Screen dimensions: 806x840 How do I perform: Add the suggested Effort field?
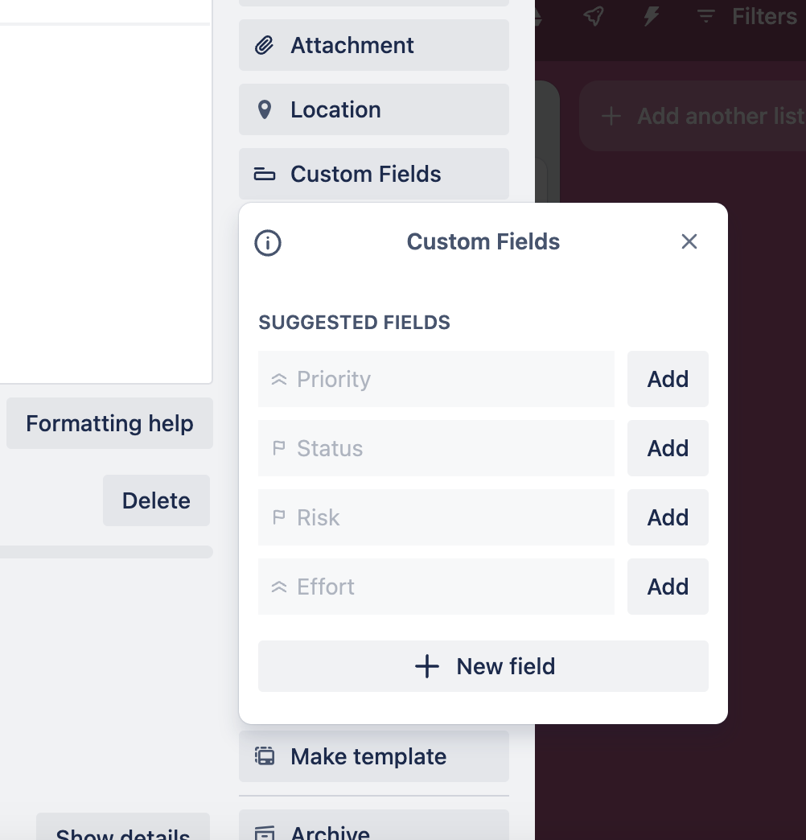point(668,587)
